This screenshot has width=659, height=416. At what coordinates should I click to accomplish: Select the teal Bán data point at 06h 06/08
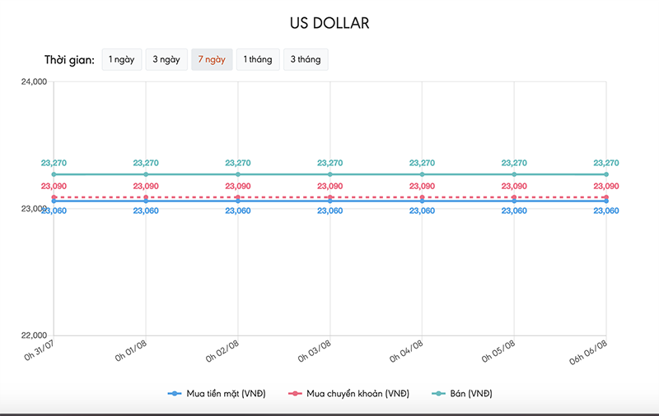pos(606,174)
